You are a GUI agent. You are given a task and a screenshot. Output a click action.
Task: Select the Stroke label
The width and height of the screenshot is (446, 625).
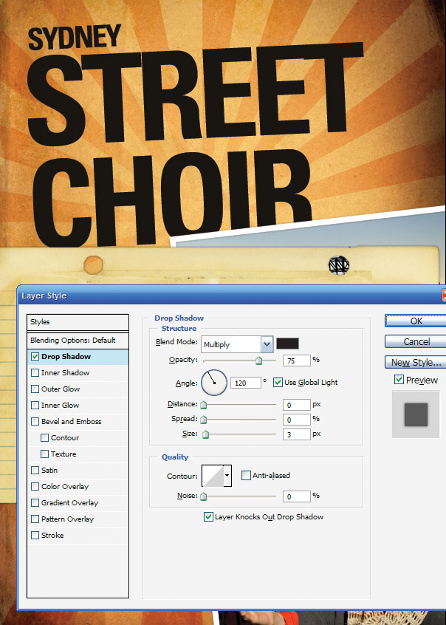pos(52,536)
